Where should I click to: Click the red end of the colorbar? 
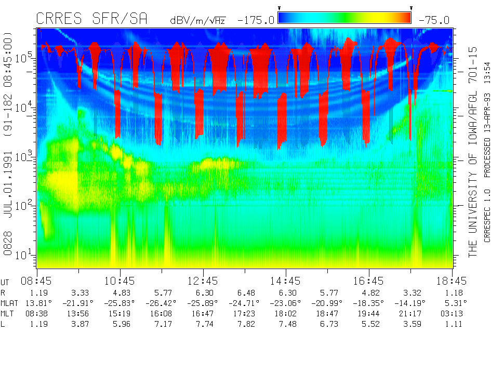pos(405,18)
